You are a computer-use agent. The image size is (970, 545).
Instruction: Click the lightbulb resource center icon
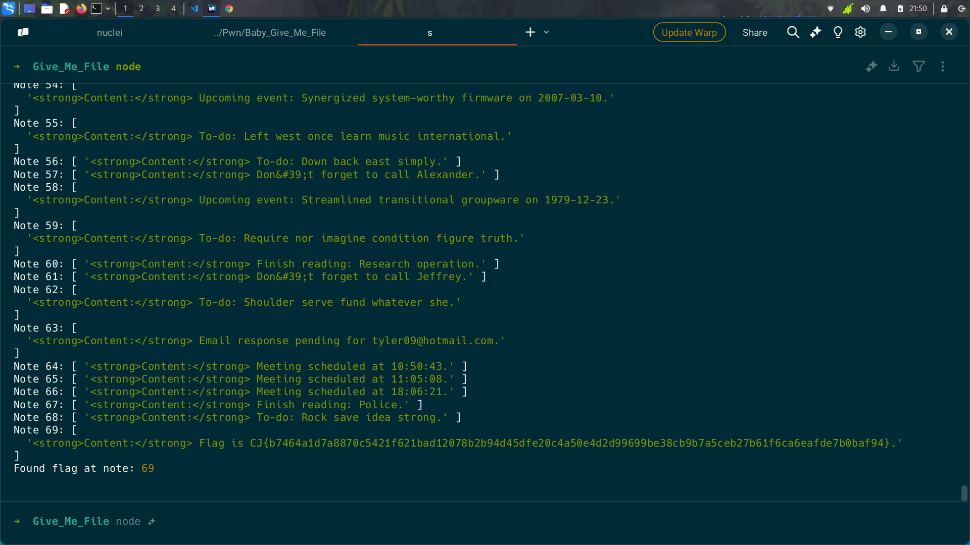point(838,32)
